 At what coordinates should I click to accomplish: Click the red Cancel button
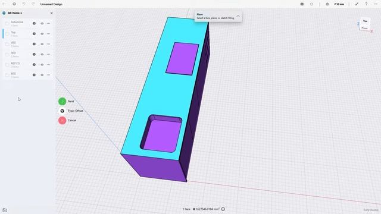[62, 120]
